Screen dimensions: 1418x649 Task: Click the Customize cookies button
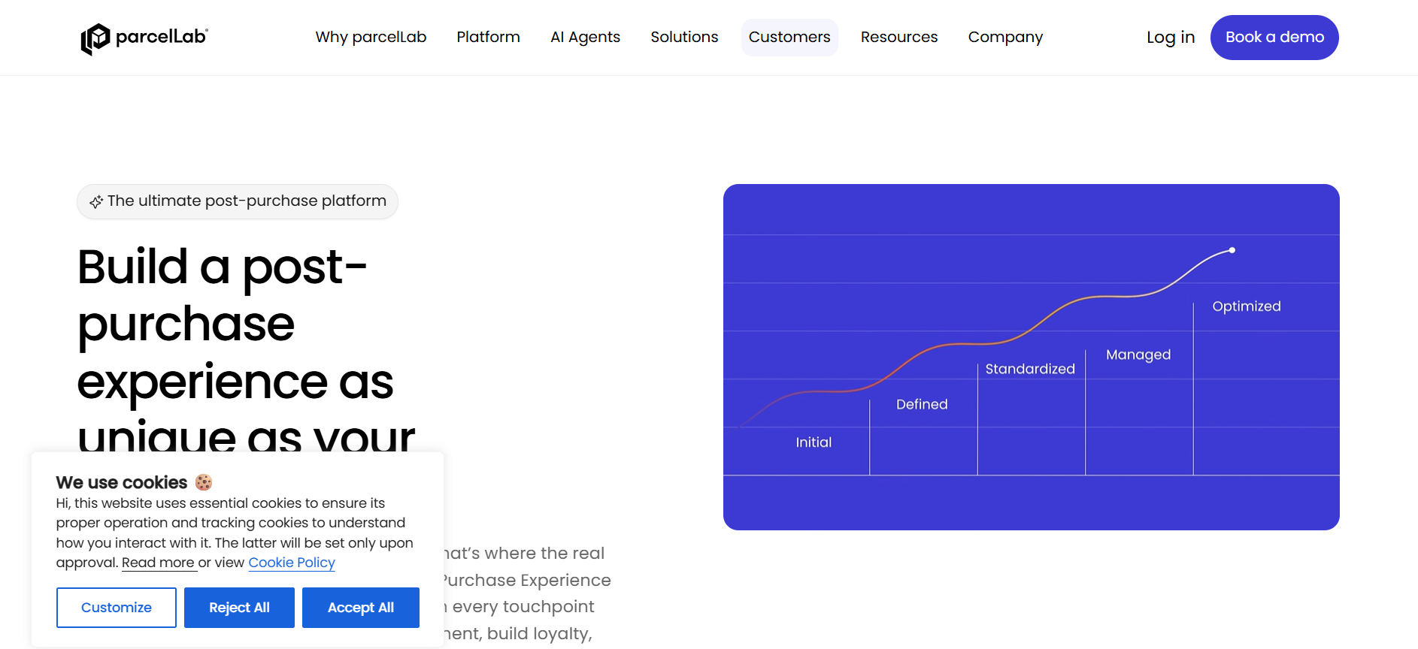pyautogui.click(x=117, y=608)
